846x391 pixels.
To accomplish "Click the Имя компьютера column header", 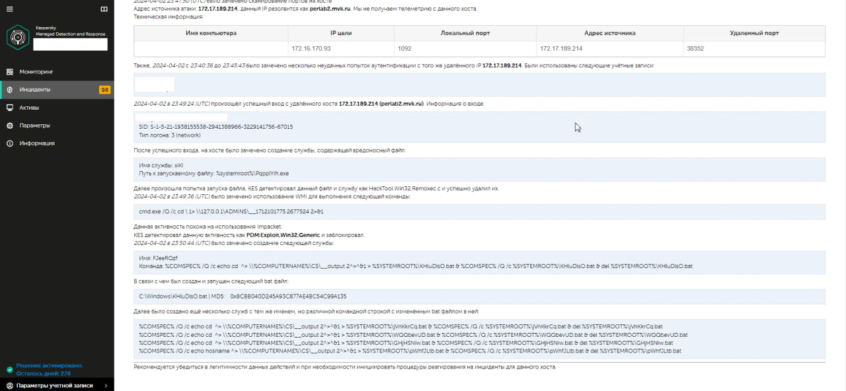I will (x=211, y=32).
